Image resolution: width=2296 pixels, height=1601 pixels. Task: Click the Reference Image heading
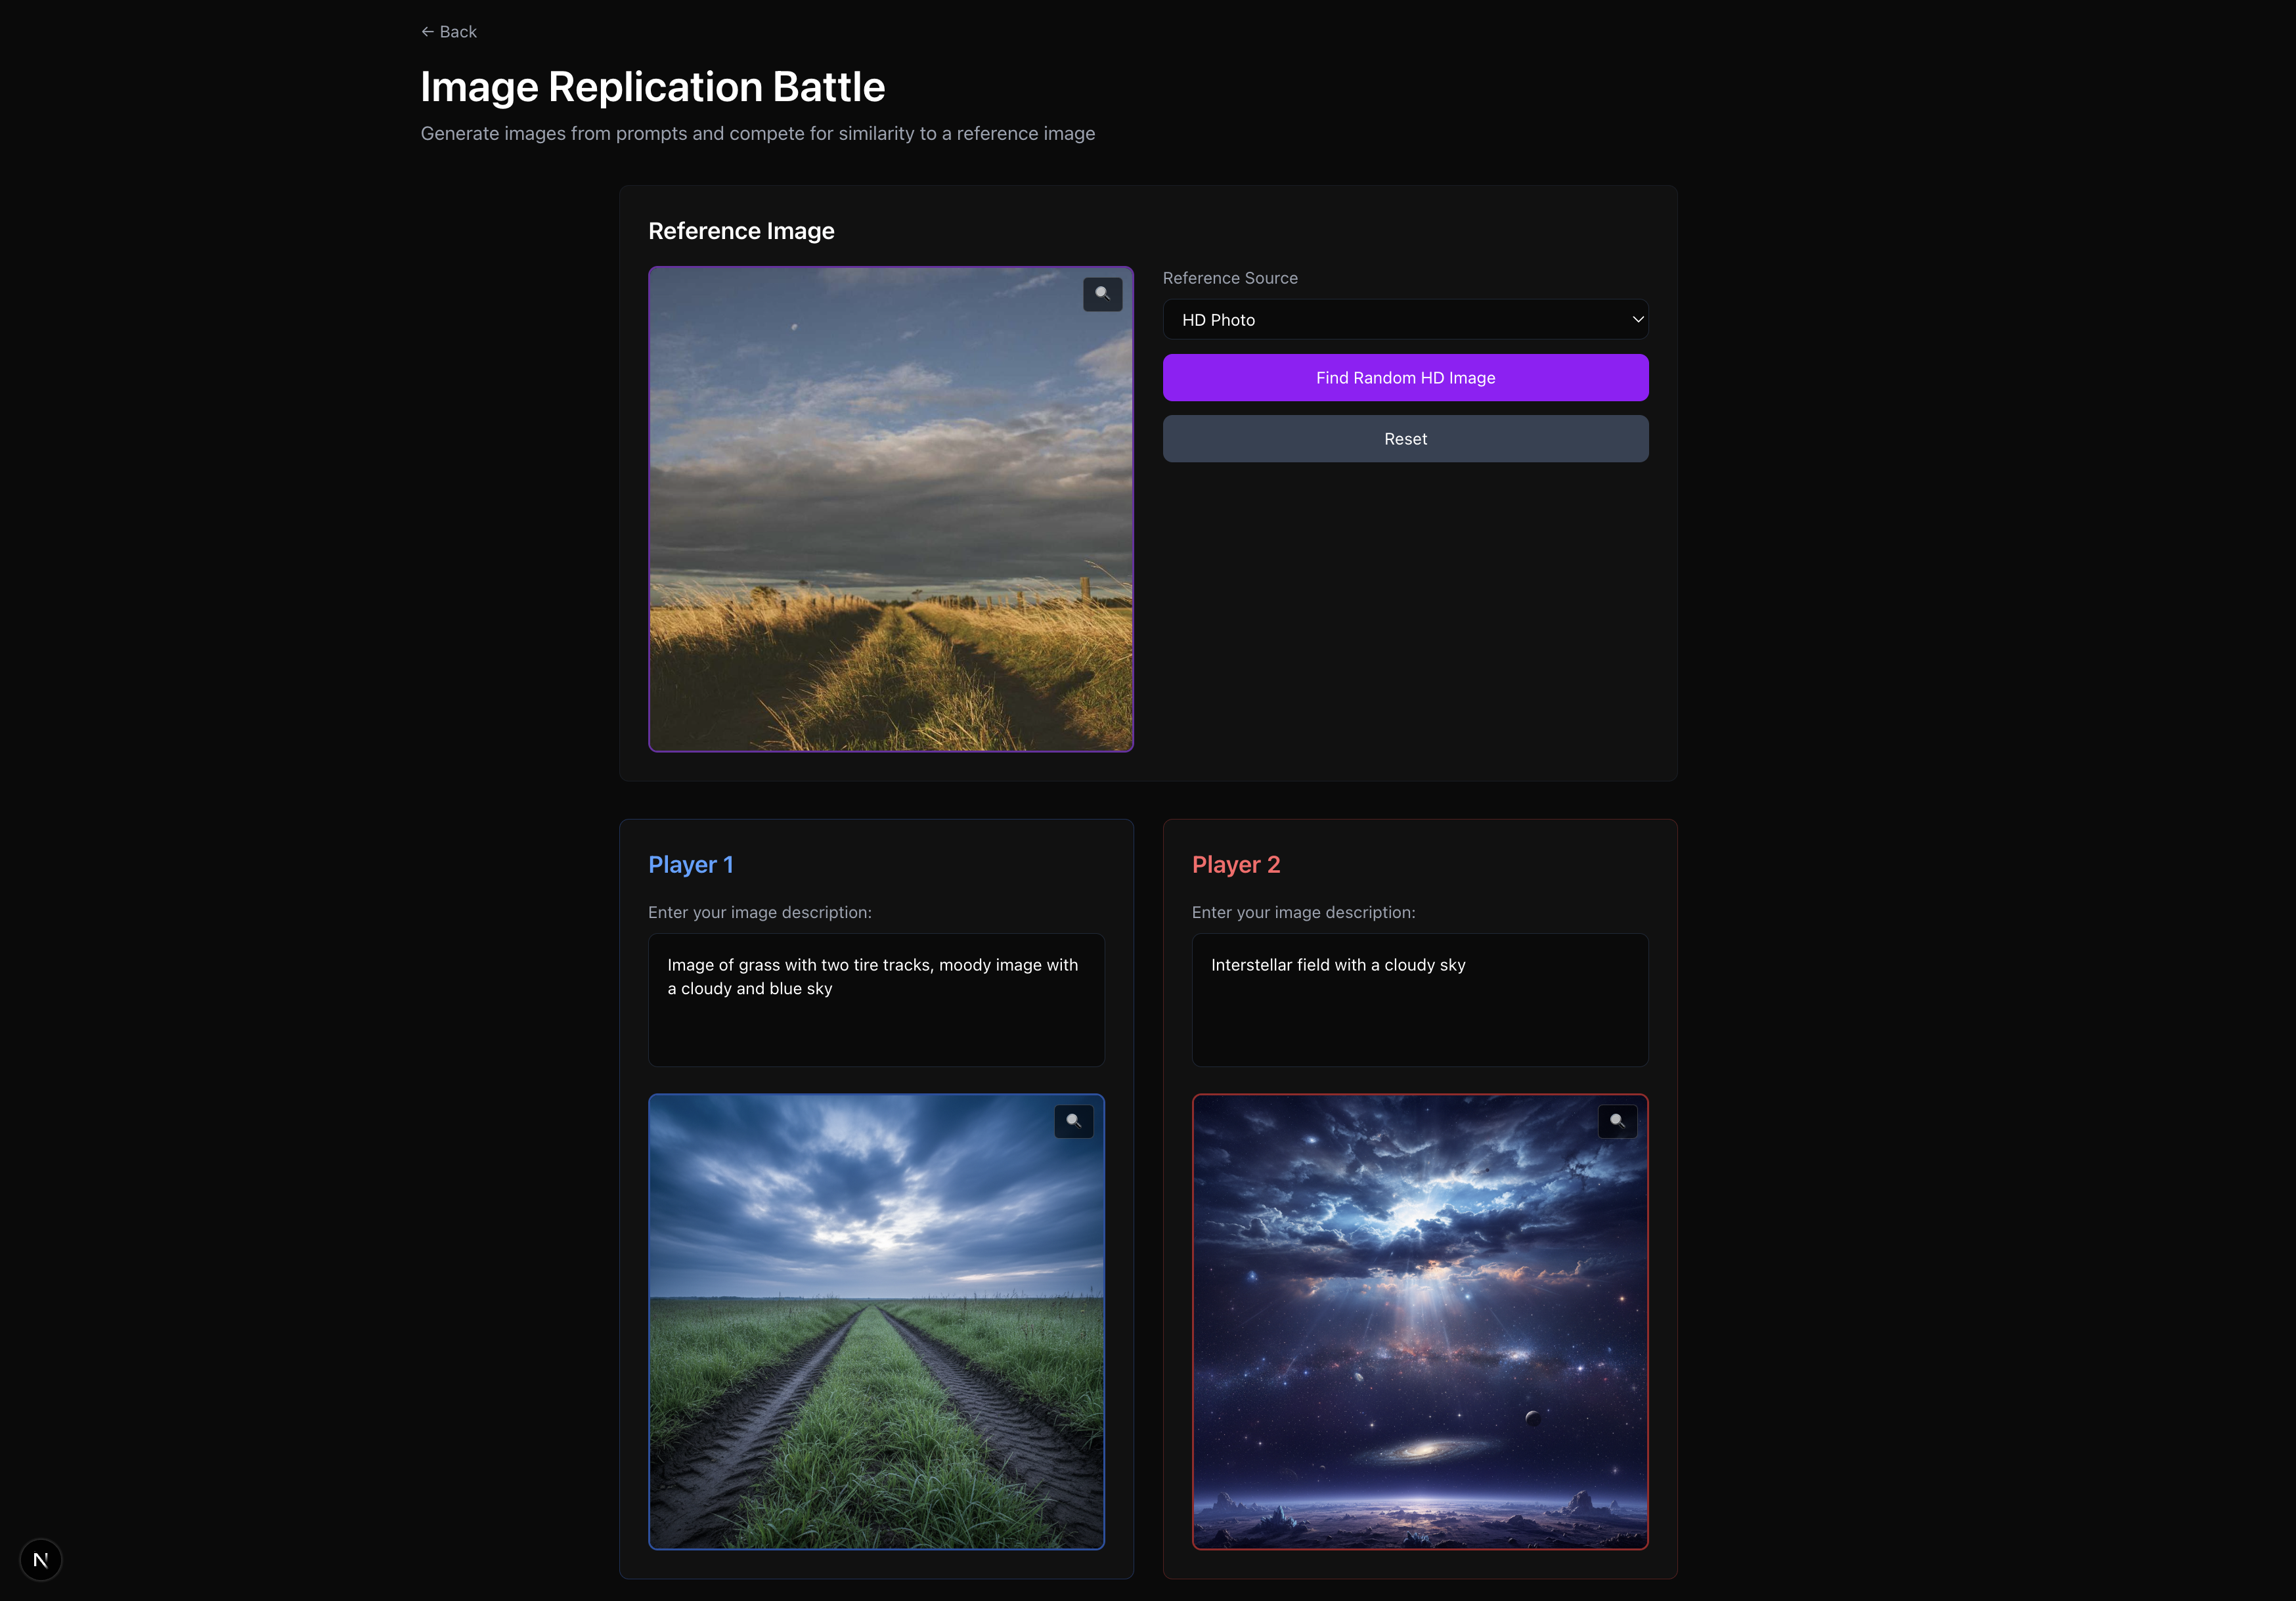click(741, 231)
